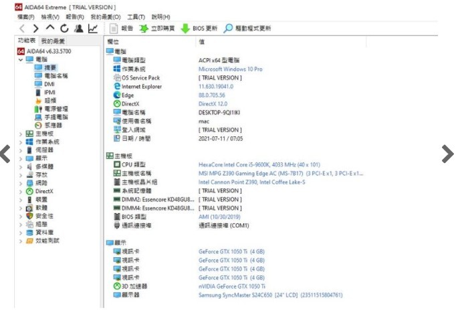Open the Samsung SyncMaster S24C650 monitor link
Image resolution: width=458 pixels, height=326 pixels.
pos(271,295)
